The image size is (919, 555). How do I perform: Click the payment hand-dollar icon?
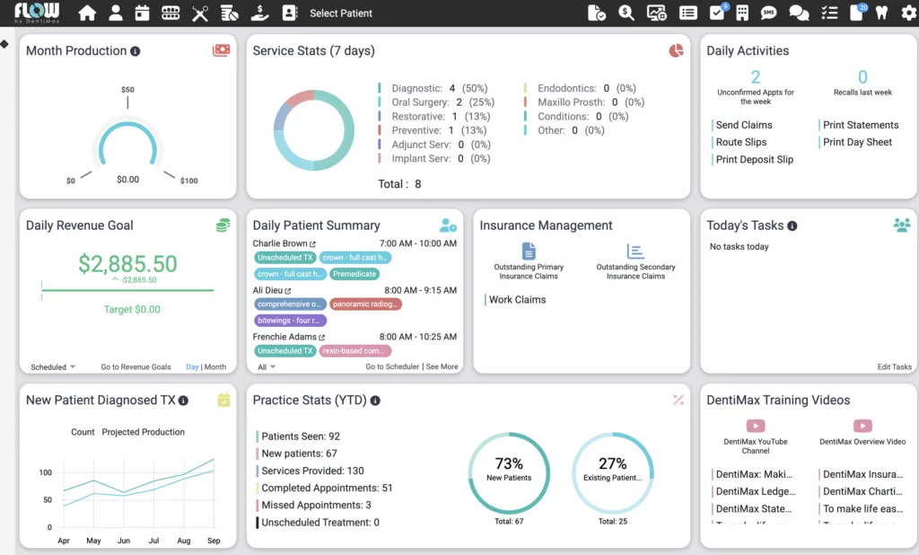pos(258,13)
